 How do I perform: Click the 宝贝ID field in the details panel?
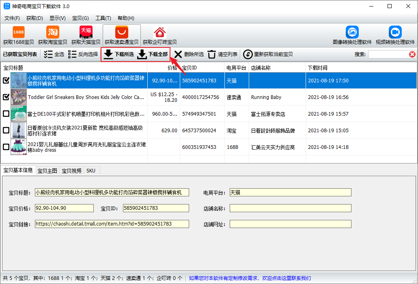pos(156,208)
